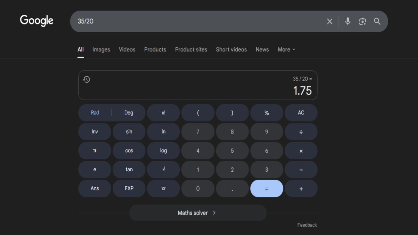Open Maths solver chevron link
This screenshot has width=418, height=235.
coord(198,213)
